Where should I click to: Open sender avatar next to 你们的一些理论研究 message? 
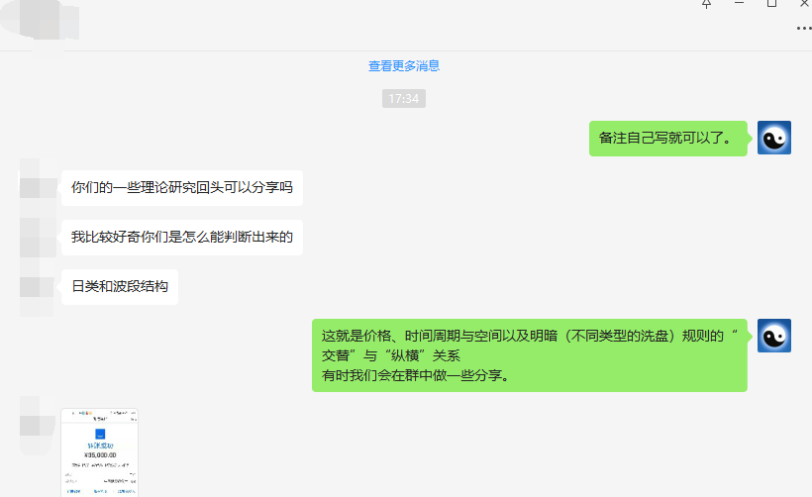(x=37, y=184)
